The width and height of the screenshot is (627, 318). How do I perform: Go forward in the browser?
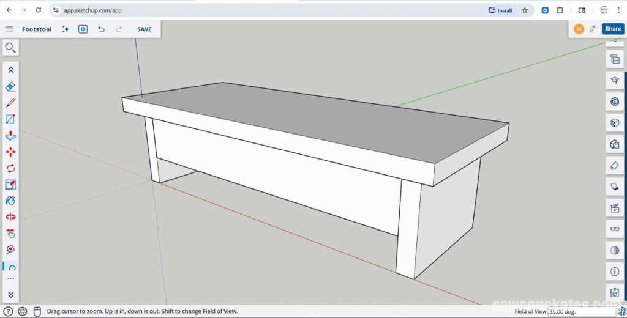click(x=24, y=10)
